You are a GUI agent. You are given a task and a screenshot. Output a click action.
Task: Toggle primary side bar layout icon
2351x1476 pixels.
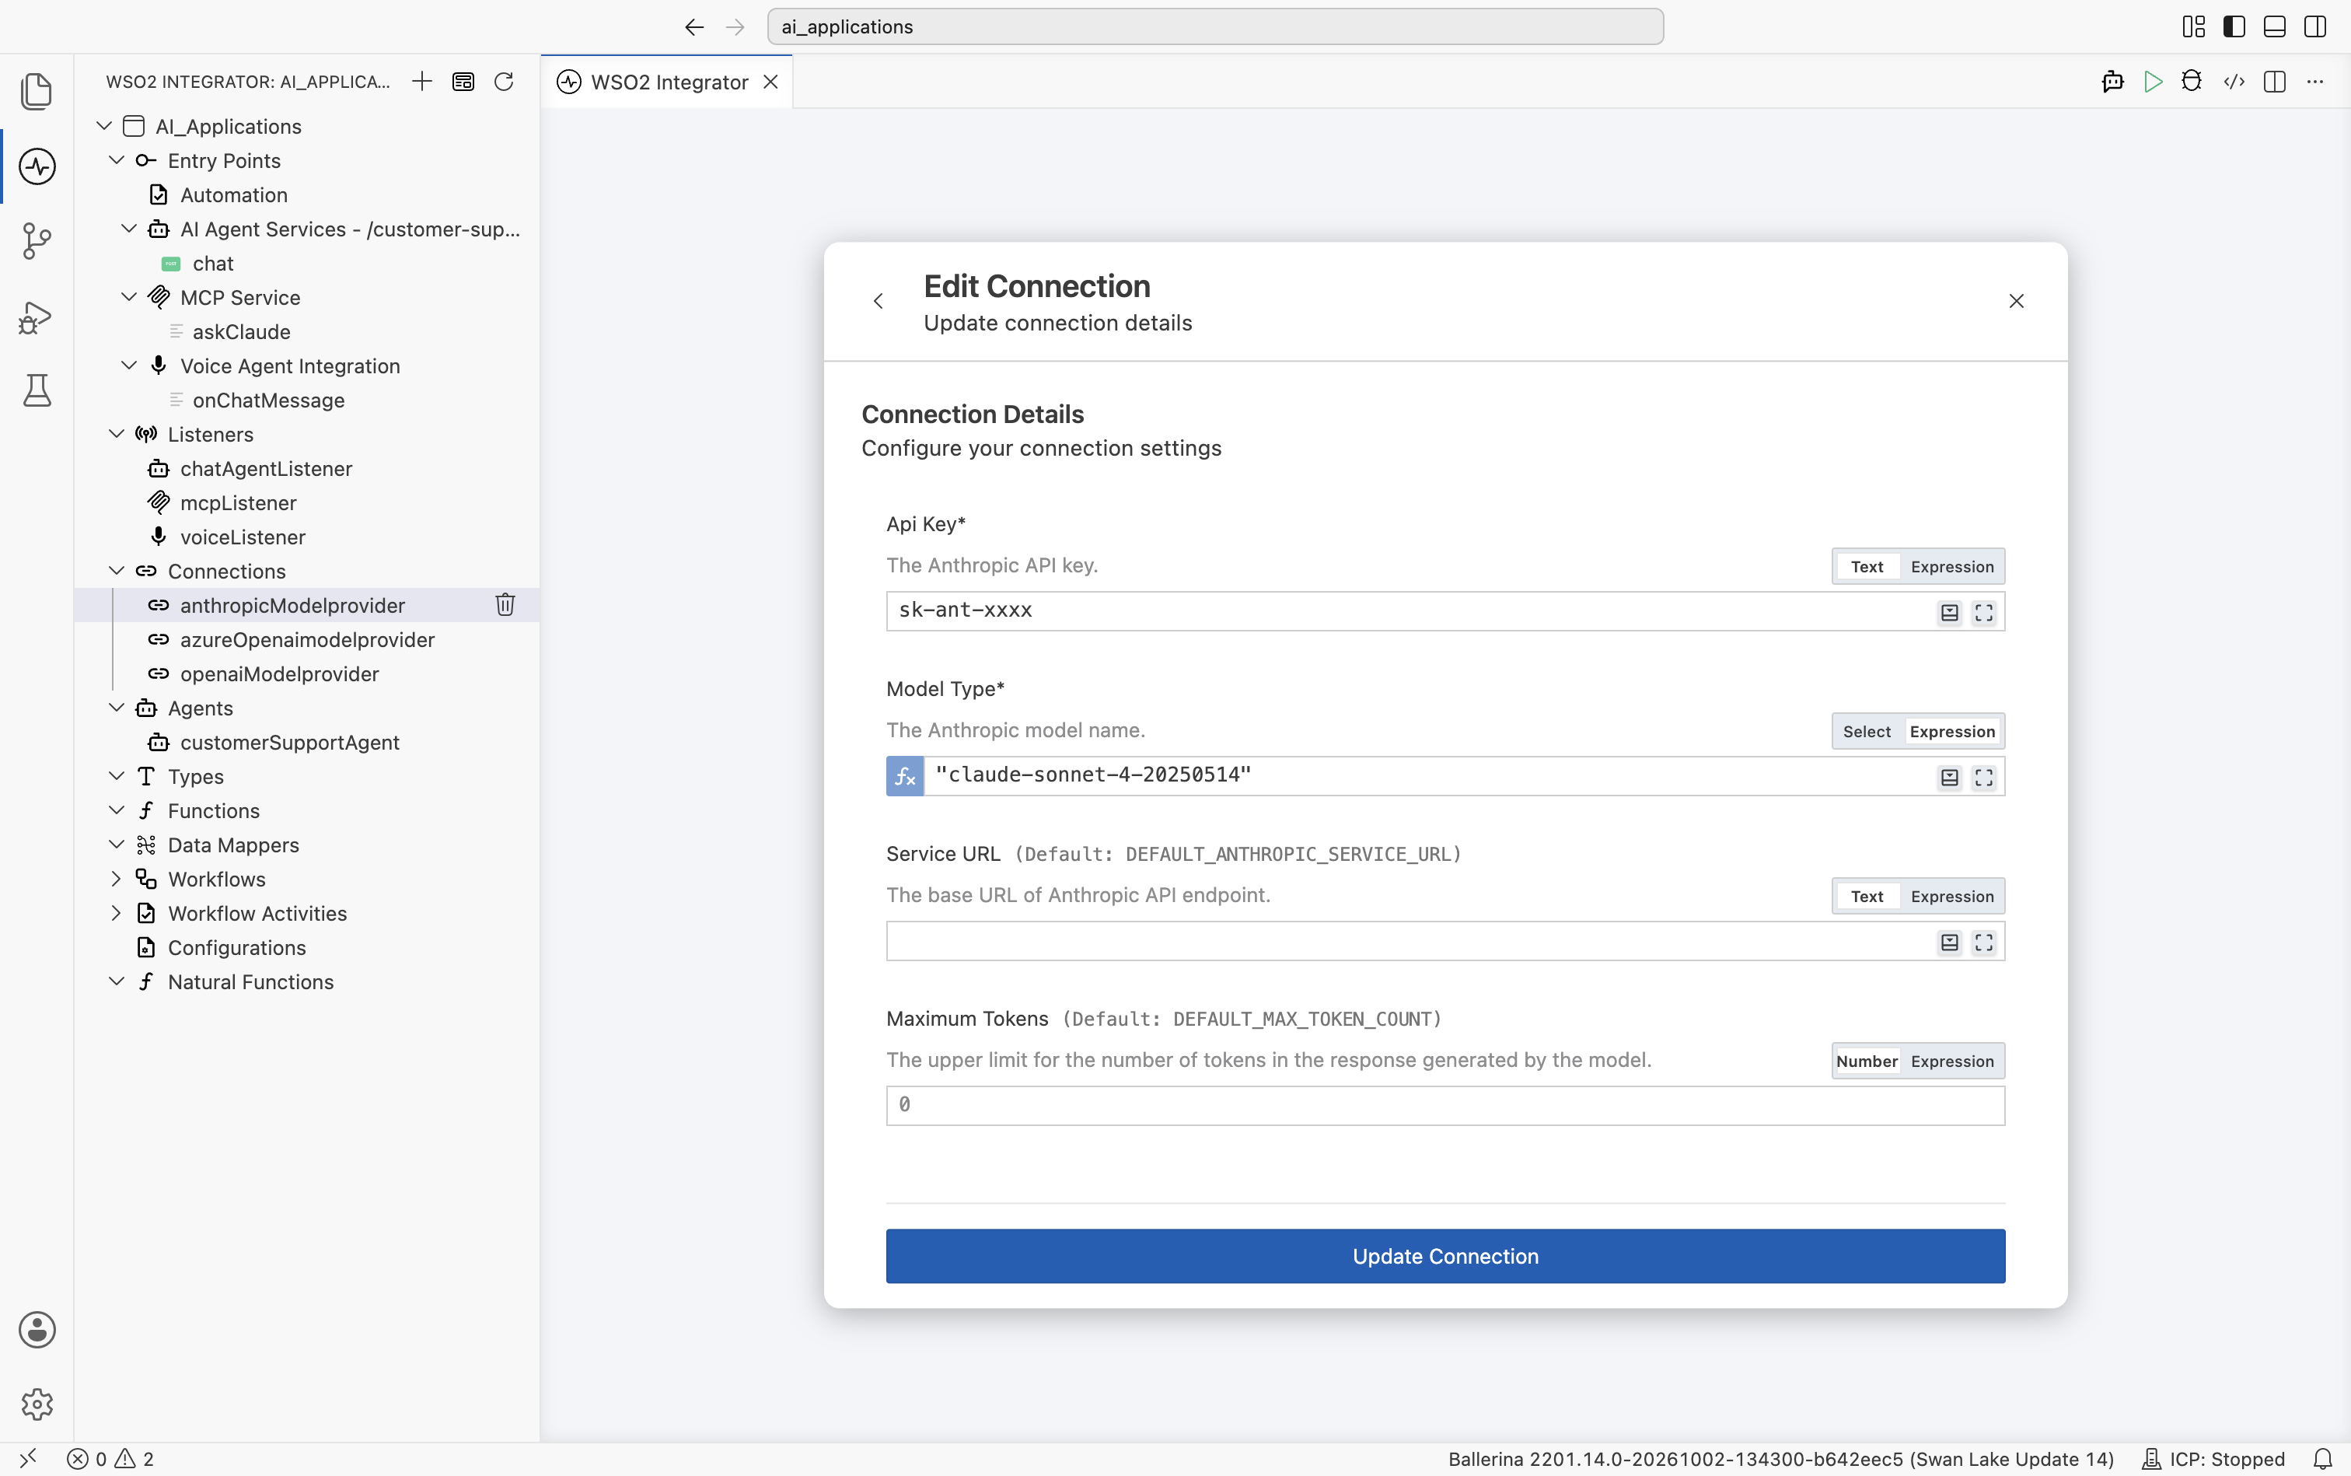(2234, 26)
